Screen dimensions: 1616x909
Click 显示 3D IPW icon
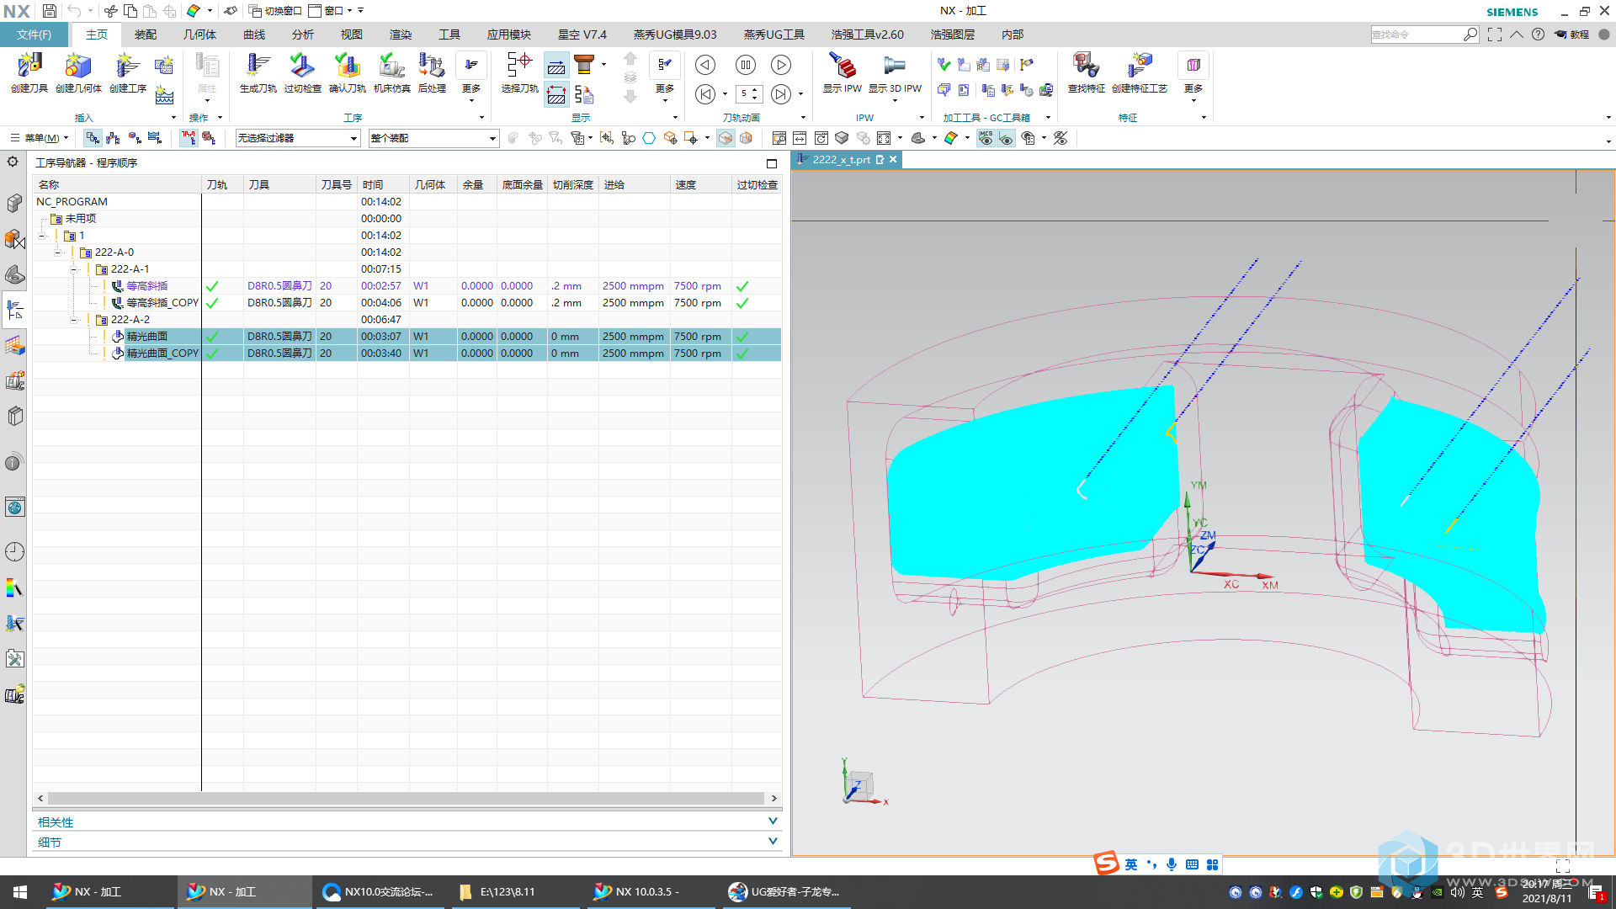(895, 72)
